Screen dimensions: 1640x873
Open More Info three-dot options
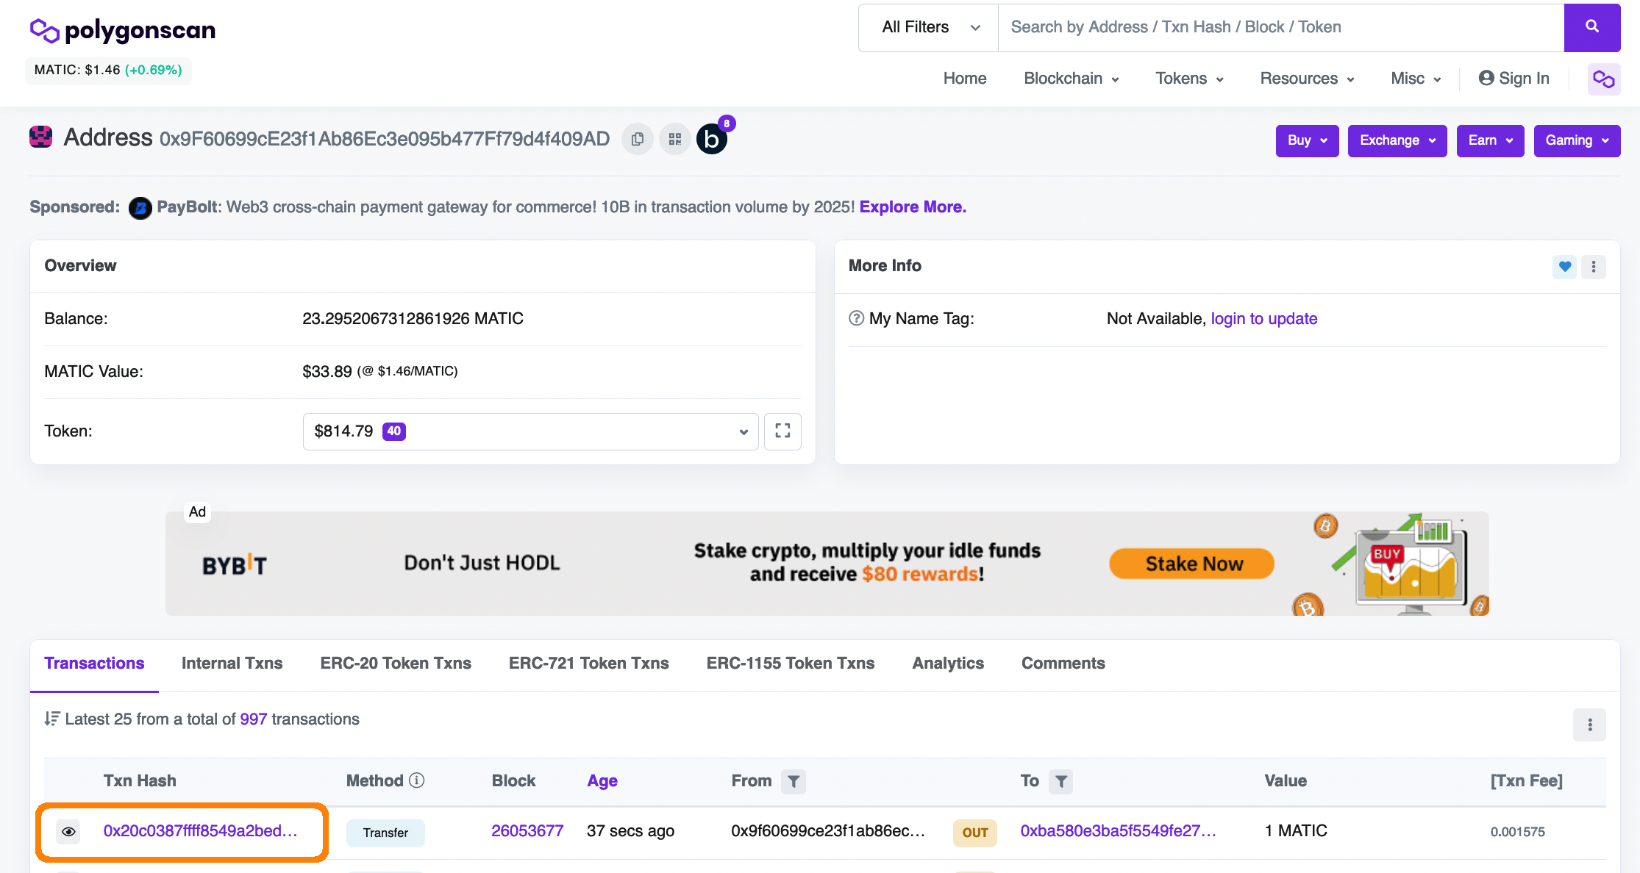click(1594, 267)
